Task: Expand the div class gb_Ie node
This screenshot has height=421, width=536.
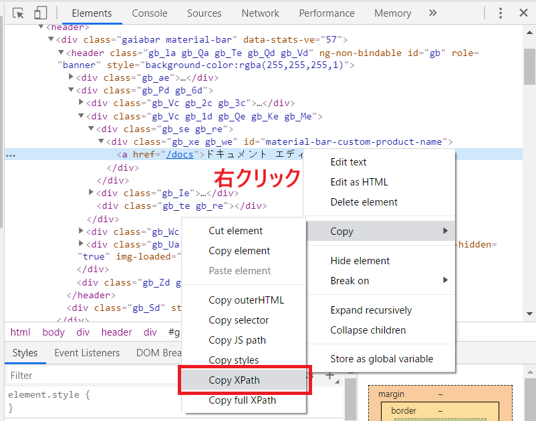Action: click(91, 191)
